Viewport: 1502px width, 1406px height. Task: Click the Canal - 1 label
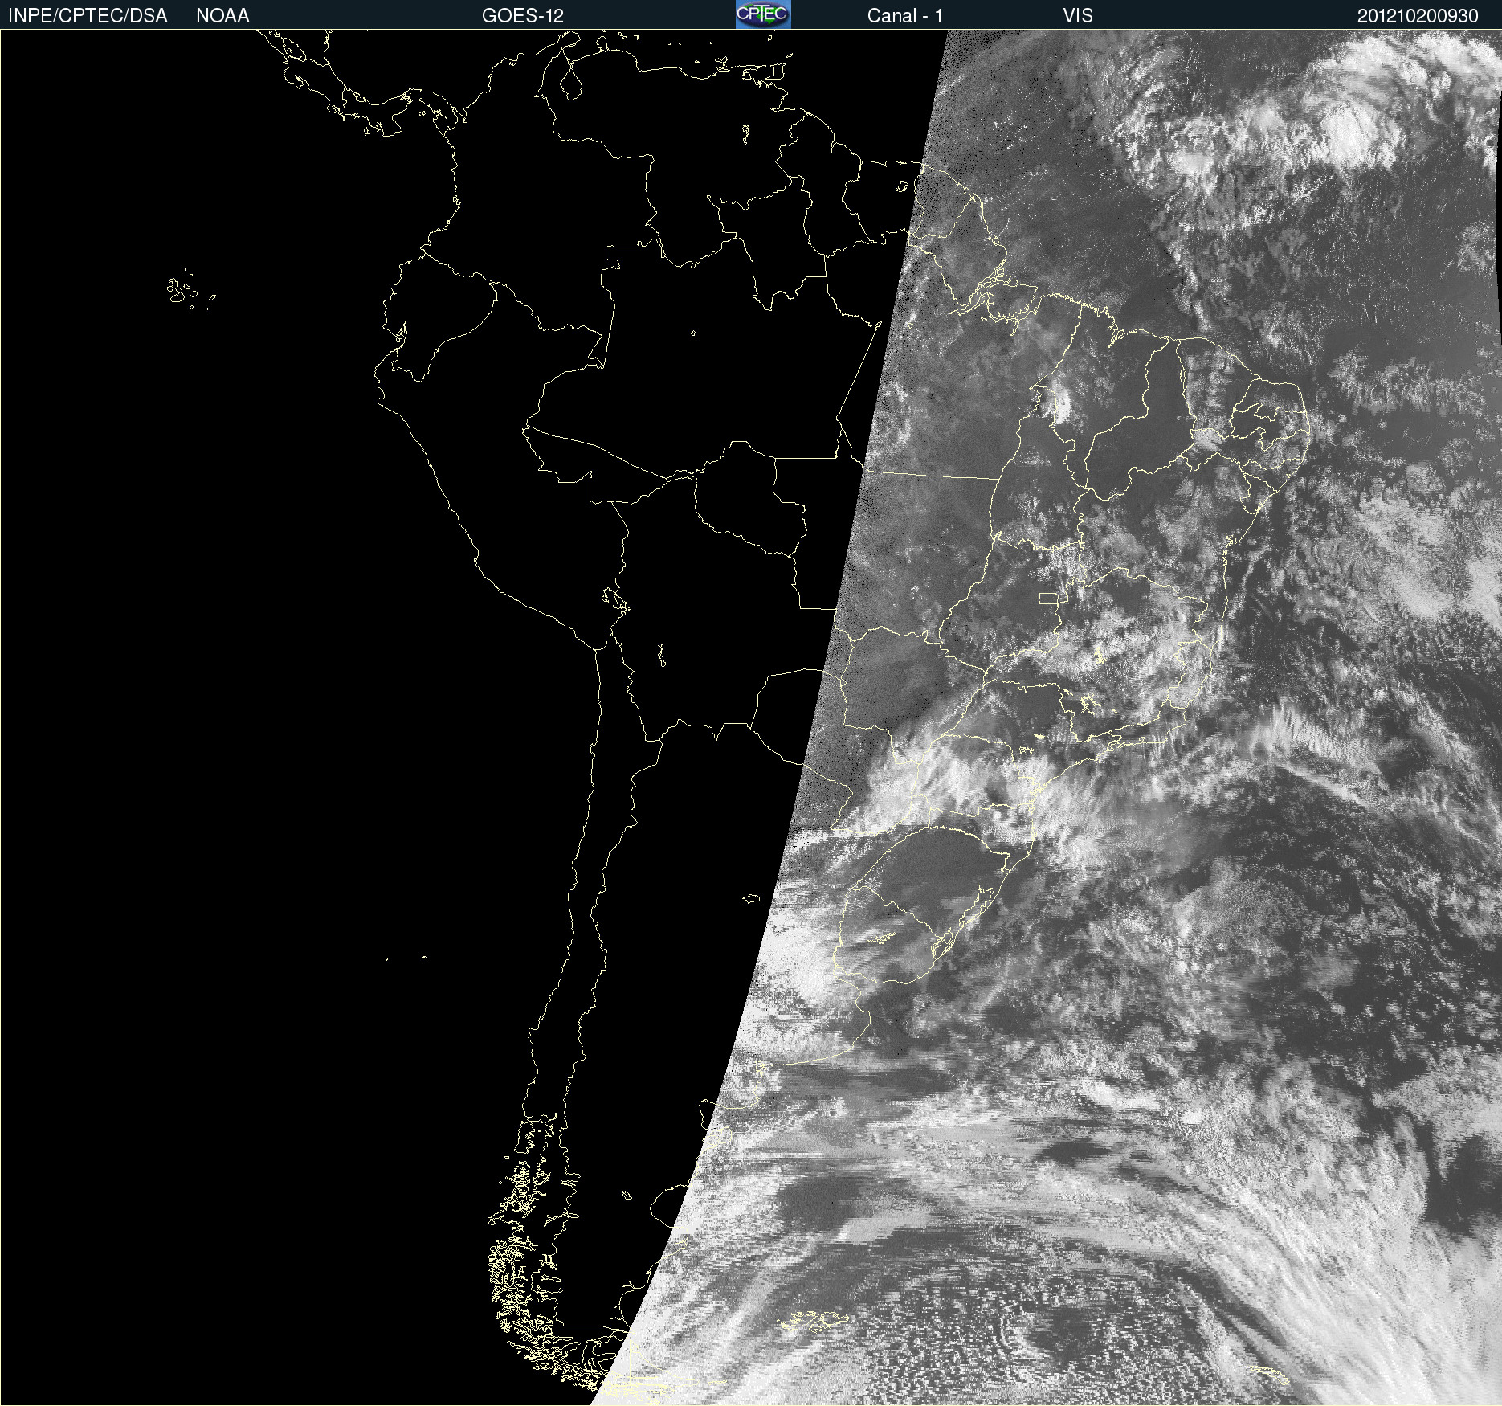[x=905, y=16]
